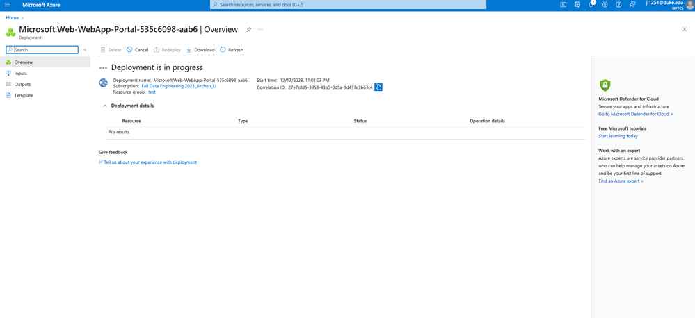Click the Status column header
This screenshot has width=695, height=318.
360,122
